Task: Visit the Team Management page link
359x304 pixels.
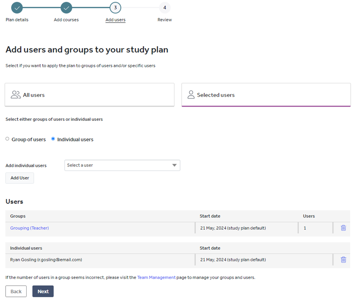Action: (x=156, y=277)
